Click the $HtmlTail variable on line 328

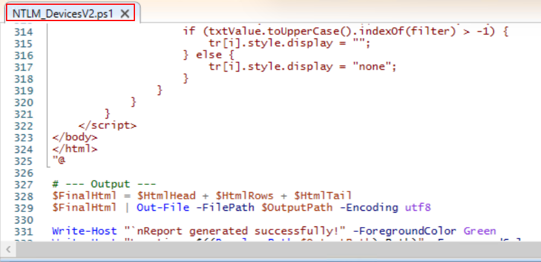(323, 196)
